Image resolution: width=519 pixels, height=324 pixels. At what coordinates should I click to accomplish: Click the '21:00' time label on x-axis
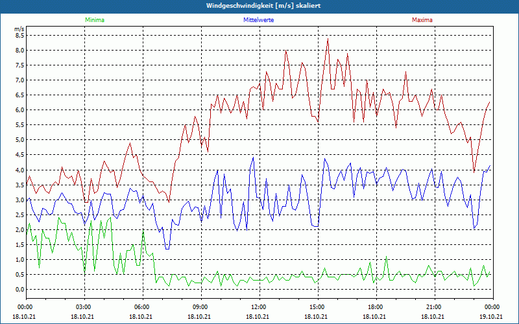[435, 307]
